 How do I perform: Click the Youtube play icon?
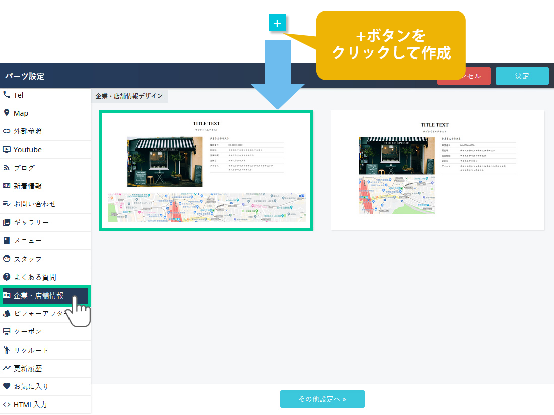coord(7,150)
